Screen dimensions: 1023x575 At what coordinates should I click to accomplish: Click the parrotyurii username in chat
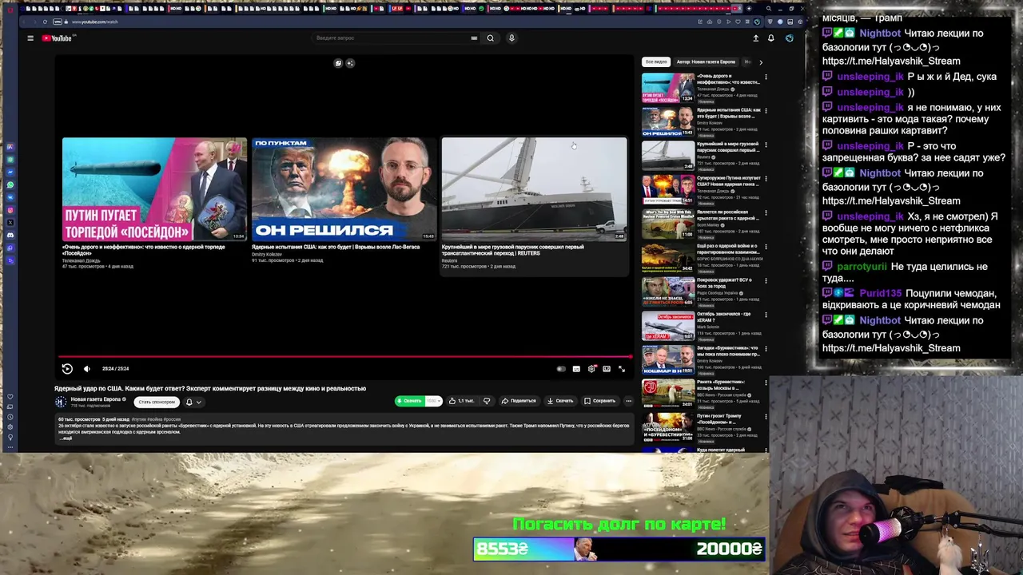(862, 267)
